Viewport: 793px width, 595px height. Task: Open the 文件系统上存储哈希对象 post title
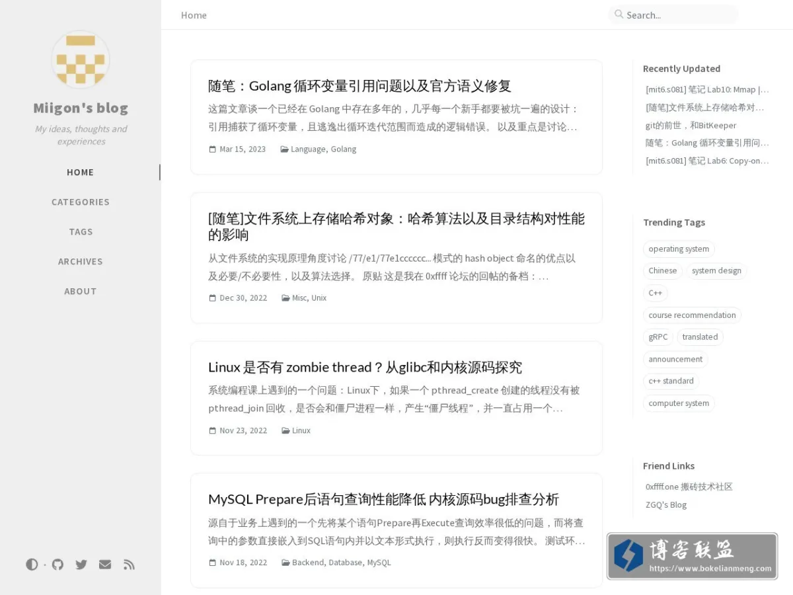point(397,227)
